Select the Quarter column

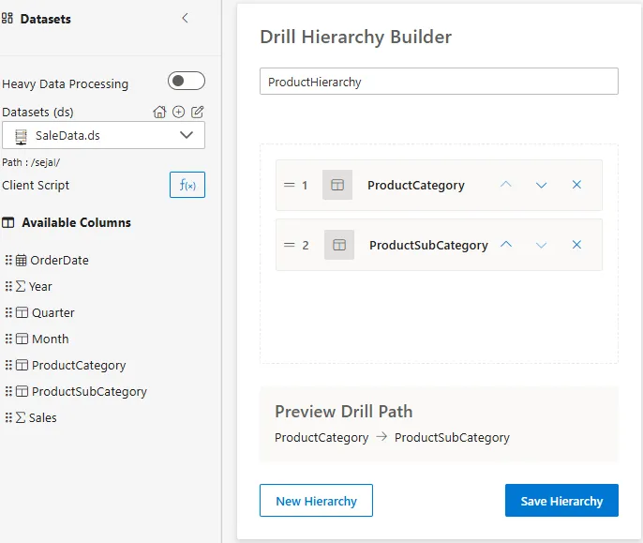(52, 312)
